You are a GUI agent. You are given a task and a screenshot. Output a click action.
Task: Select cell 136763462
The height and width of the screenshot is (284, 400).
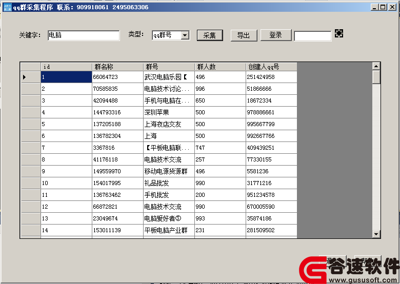pyautogui.click(x=117, y=195)
